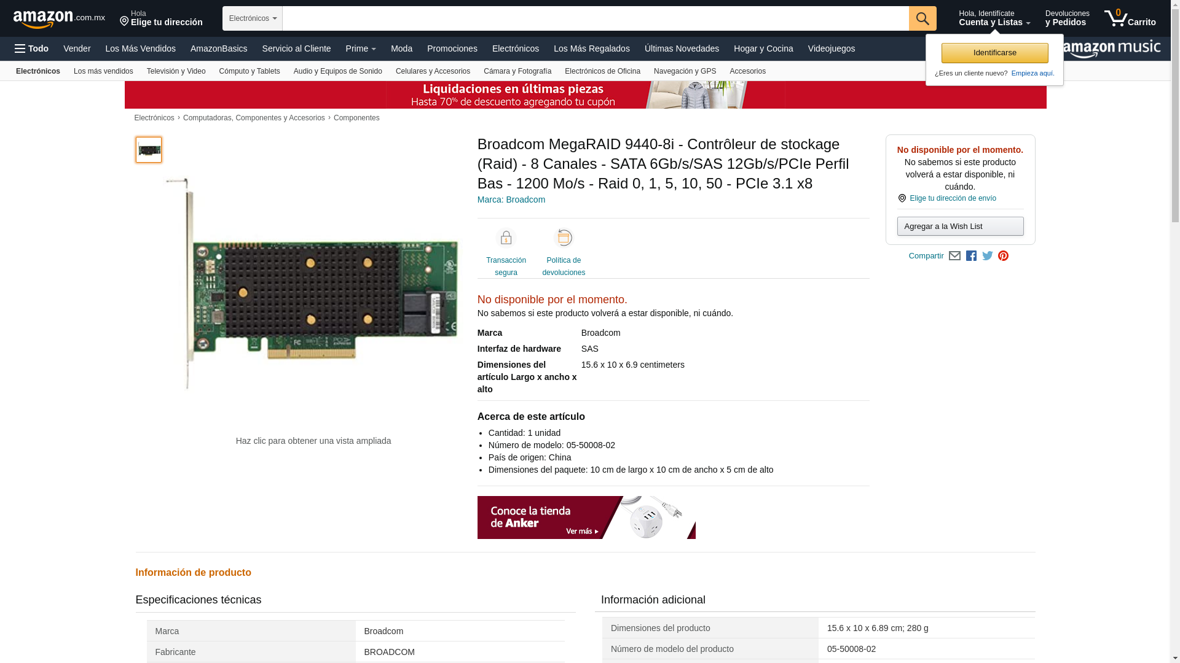Expand the Electrónicos search category dropdown
Viewport: 1180px width, 663px height.
pyautogui.click(x=252, y=18)
